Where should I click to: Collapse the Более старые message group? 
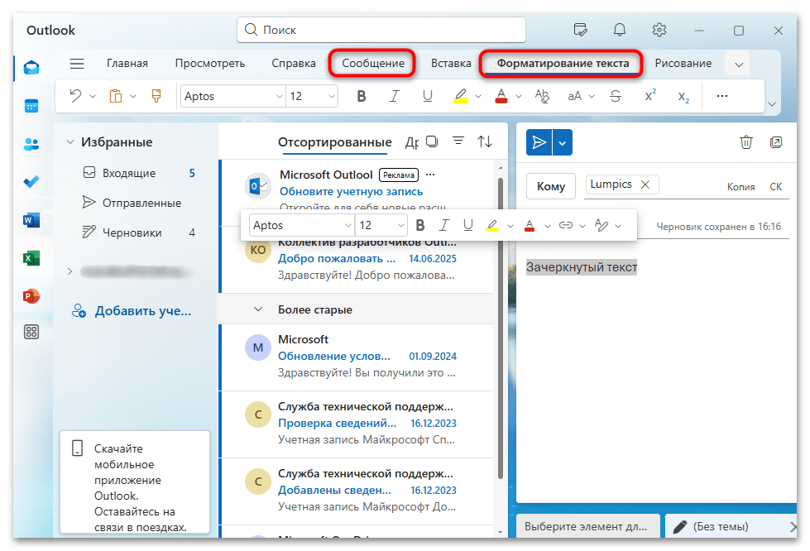(258, 309)
